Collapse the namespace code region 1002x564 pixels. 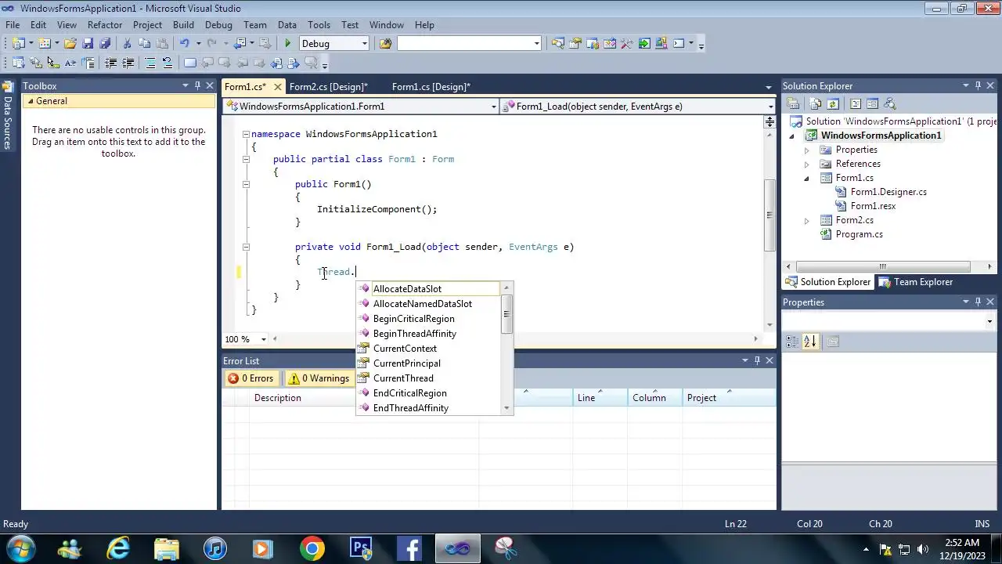coord(246,134)
